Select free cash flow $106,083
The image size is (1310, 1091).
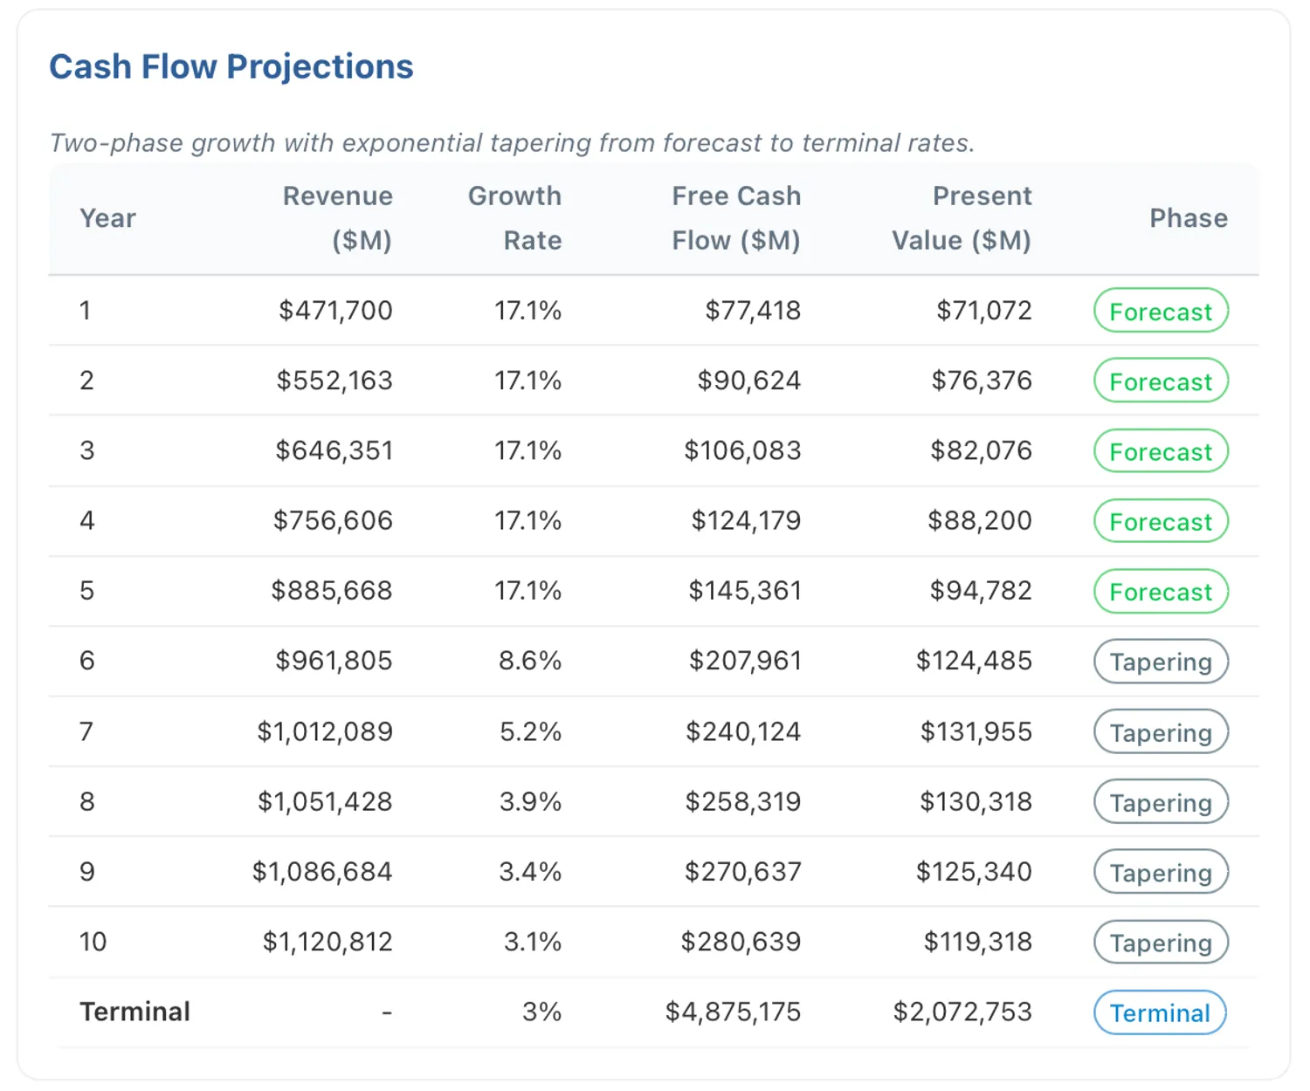[x=742, y=450]
